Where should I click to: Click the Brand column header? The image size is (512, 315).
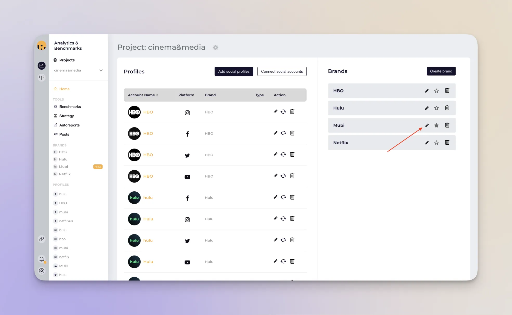(x=210, y=95)
